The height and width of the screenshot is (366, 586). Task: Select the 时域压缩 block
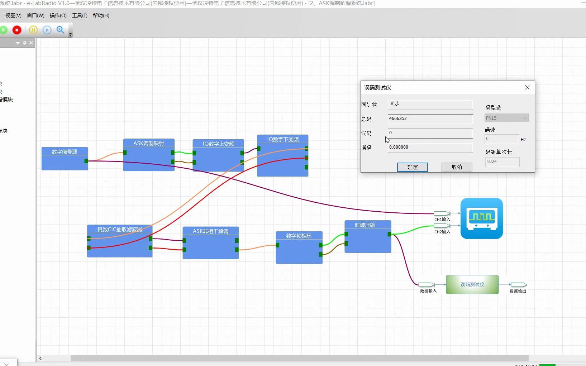pyautogui.click(x=368, y=237)
